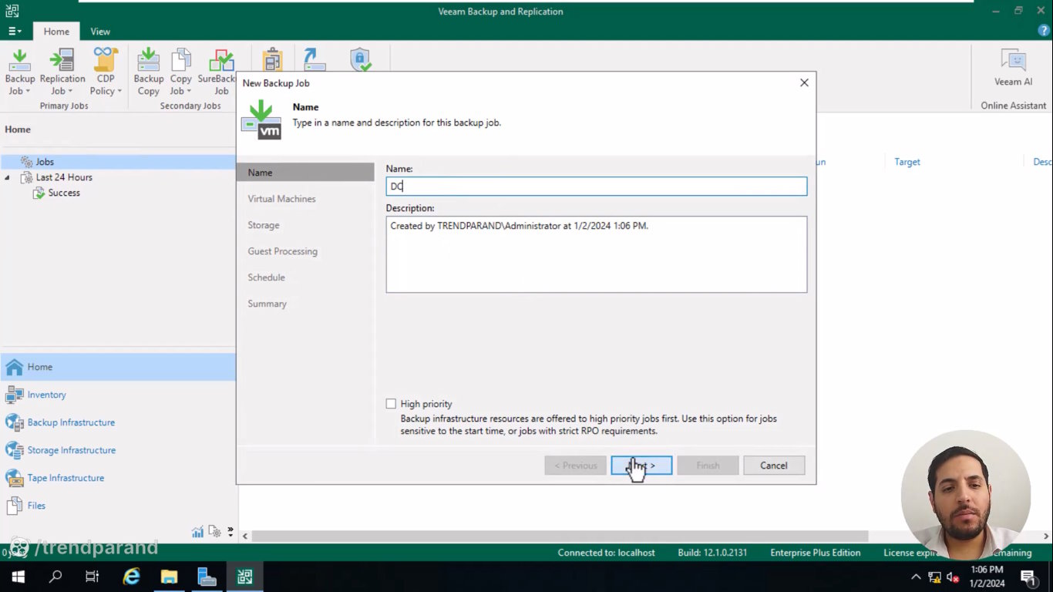1053x592 pixels.
Task: Click the Task View taskbar button
Action: point(93,577)
